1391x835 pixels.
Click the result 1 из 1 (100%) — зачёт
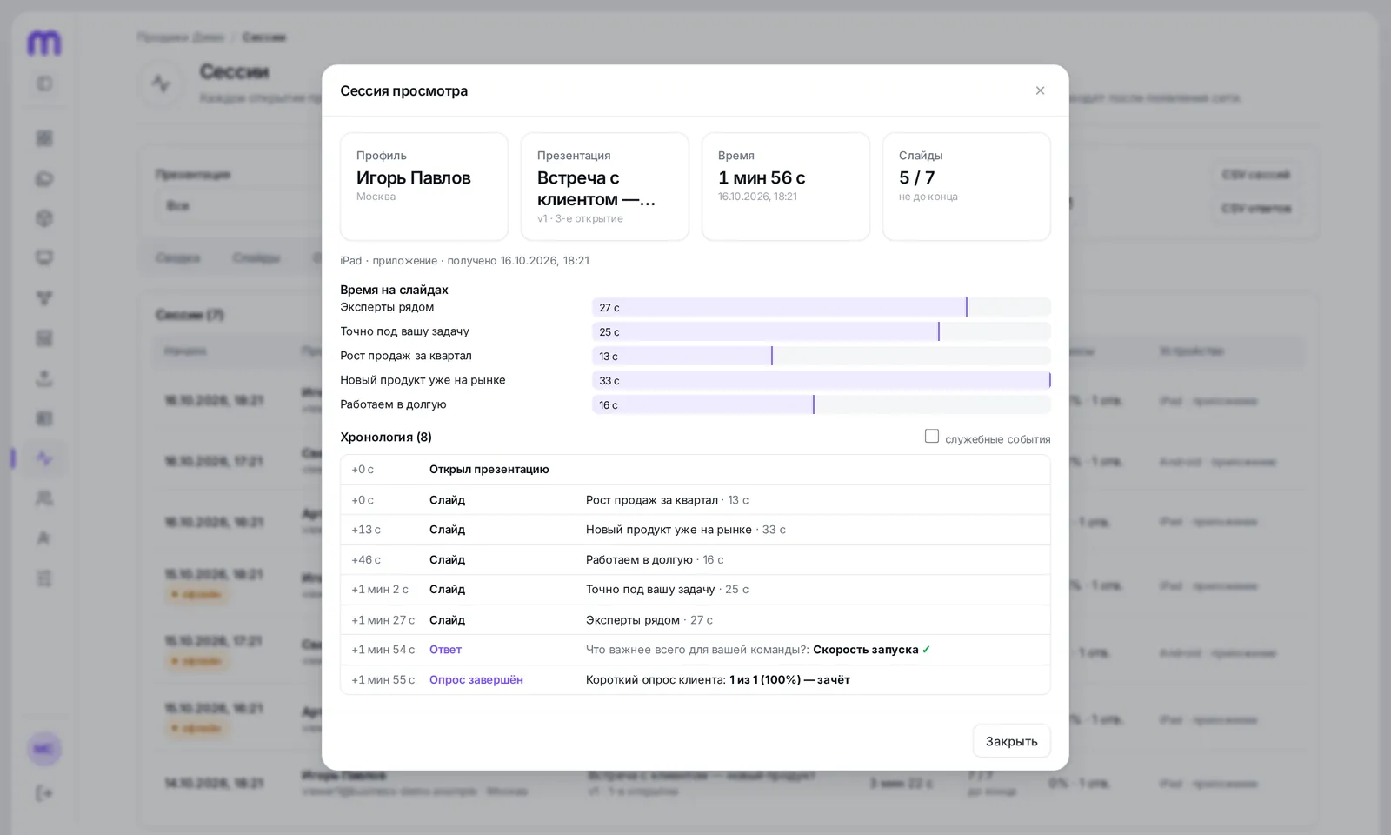789,680
